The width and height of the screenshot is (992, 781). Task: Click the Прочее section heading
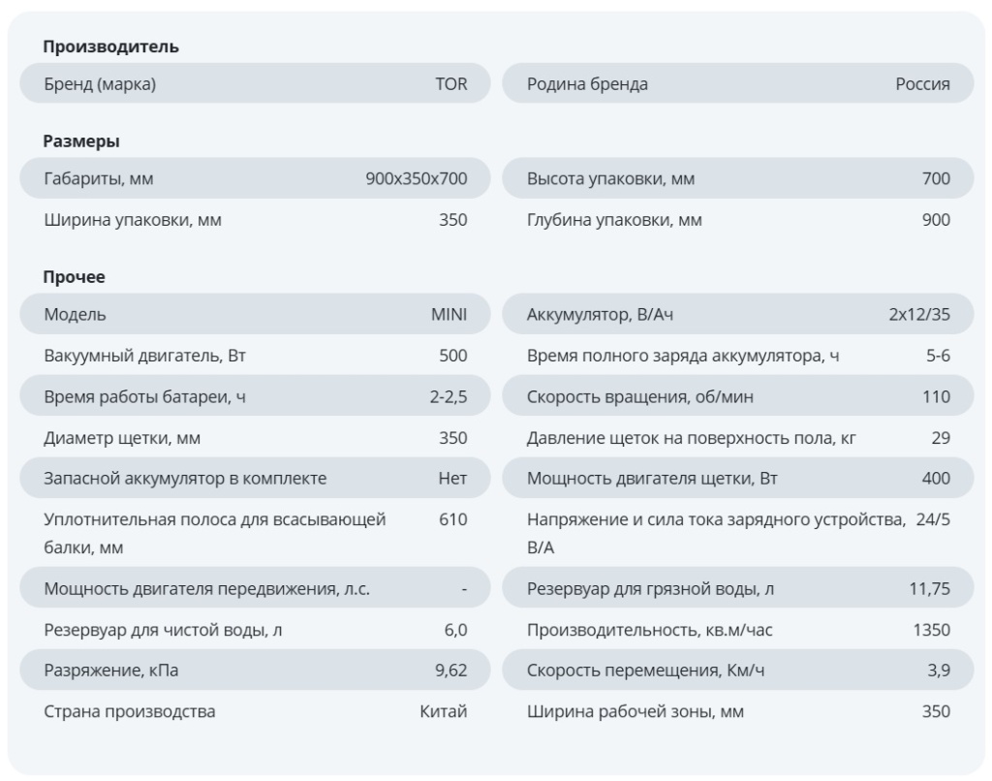pos(75,277)
